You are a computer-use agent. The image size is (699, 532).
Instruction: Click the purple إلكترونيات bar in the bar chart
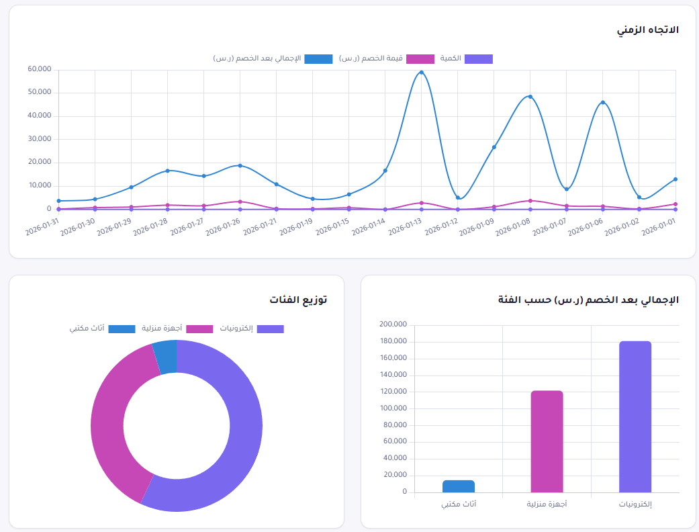[x=635, y=417]
